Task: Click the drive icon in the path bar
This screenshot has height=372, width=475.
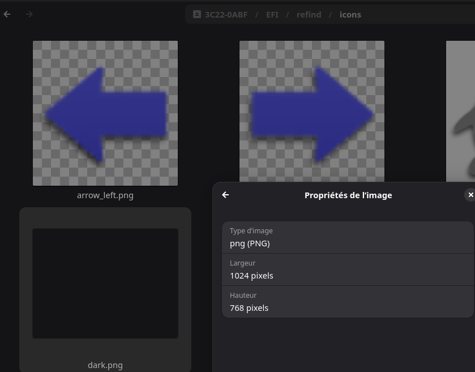Action: pos(197,14)
